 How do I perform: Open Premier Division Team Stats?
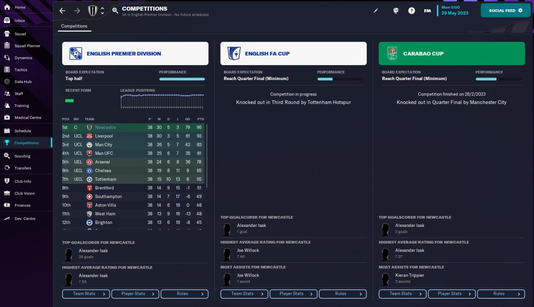[x=86, y=294]
